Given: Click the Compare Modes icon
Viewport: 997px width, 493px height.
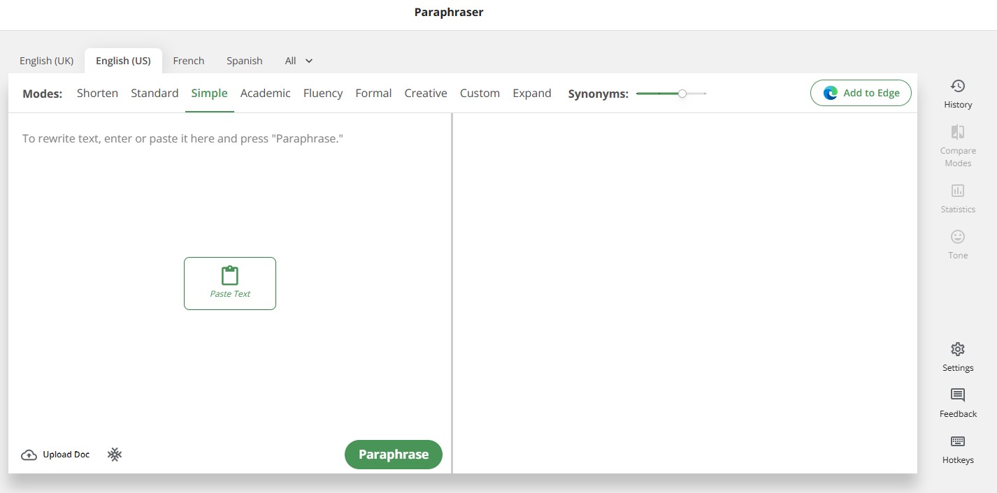Looking at the screenshot, I should 958,132.
